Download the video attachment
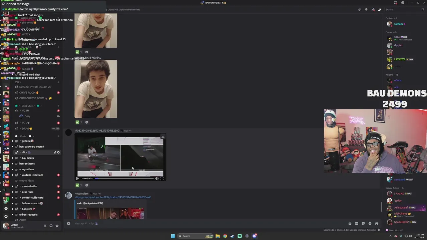The height and width of the screenshot is (240, 427). pos(163,136)
